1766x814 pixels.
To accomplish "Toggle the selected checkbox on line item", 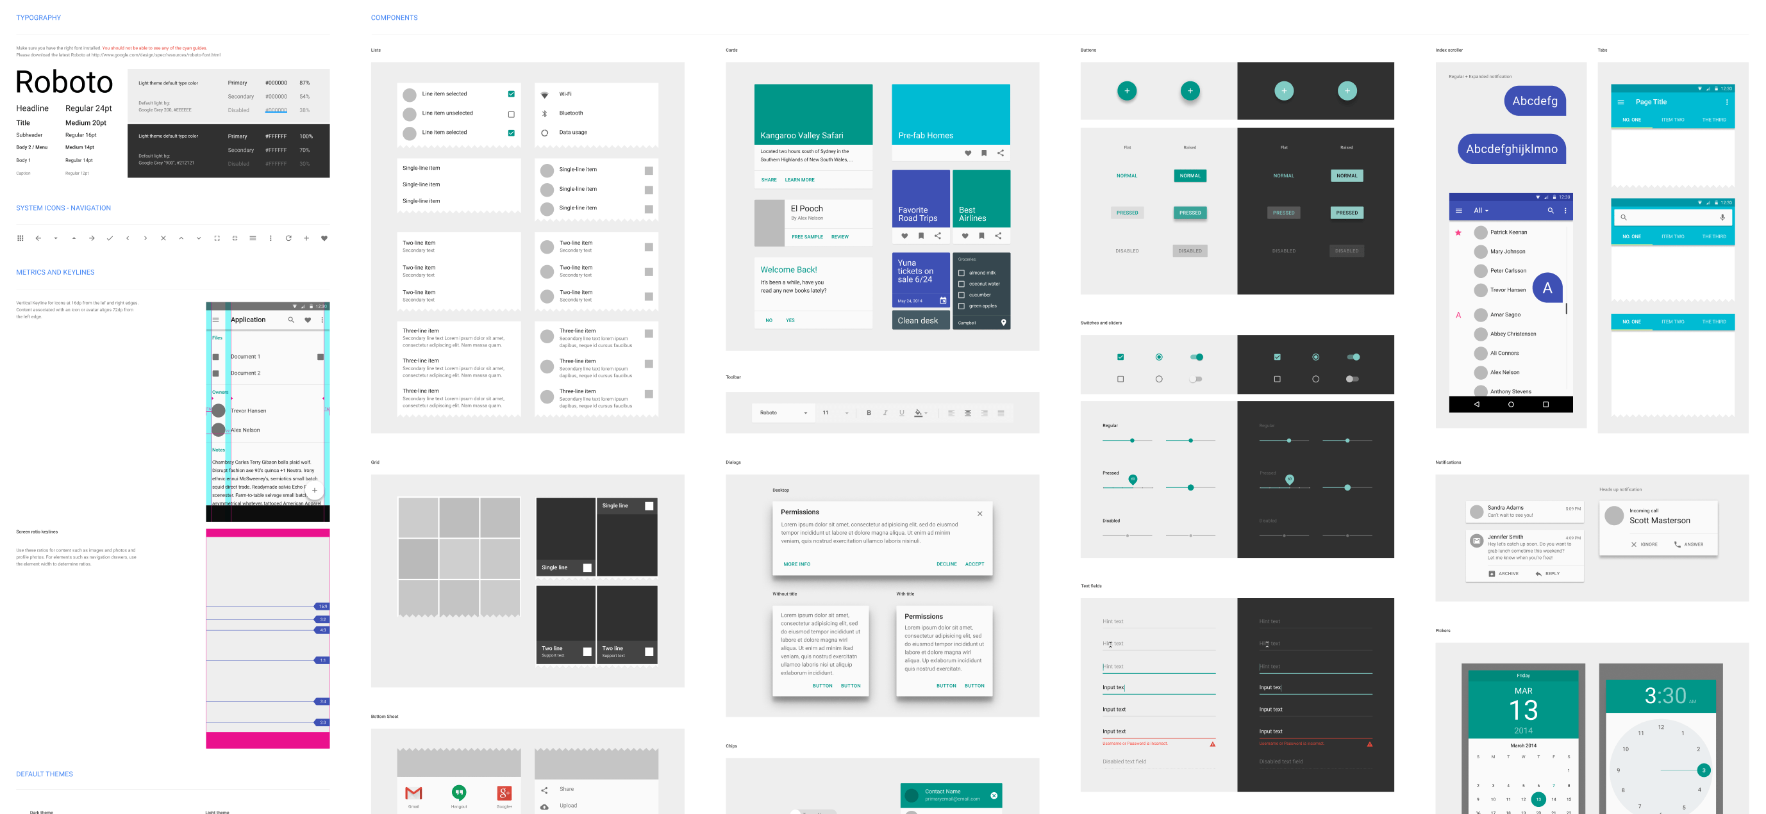I will pos(509,94).
